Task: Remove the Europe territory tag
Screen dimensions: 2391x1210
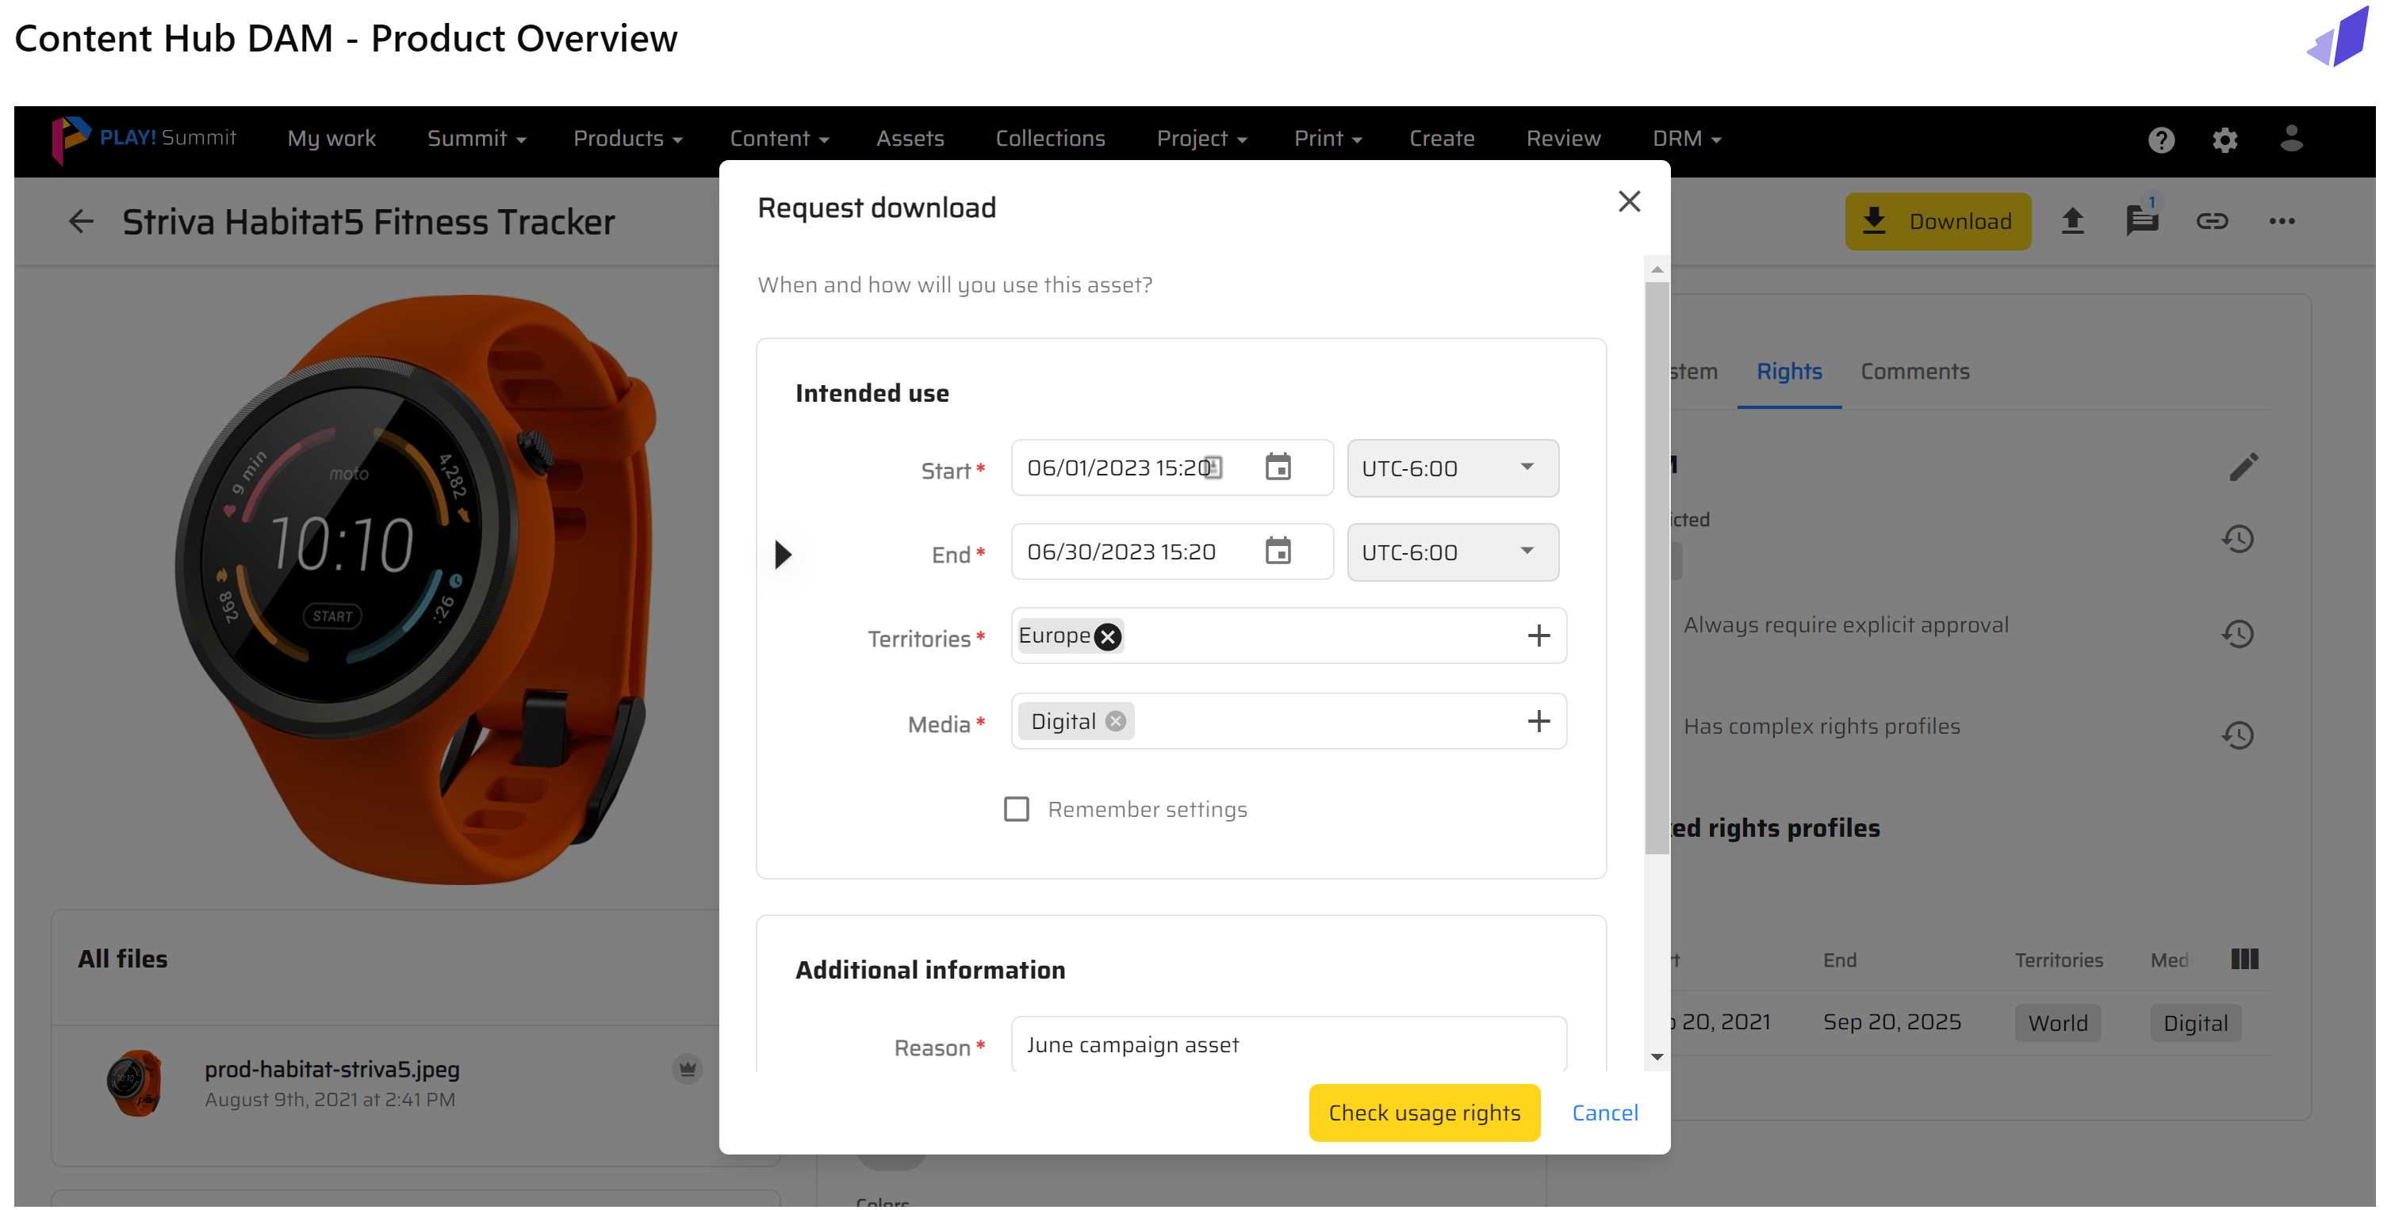Action: 1107,637
